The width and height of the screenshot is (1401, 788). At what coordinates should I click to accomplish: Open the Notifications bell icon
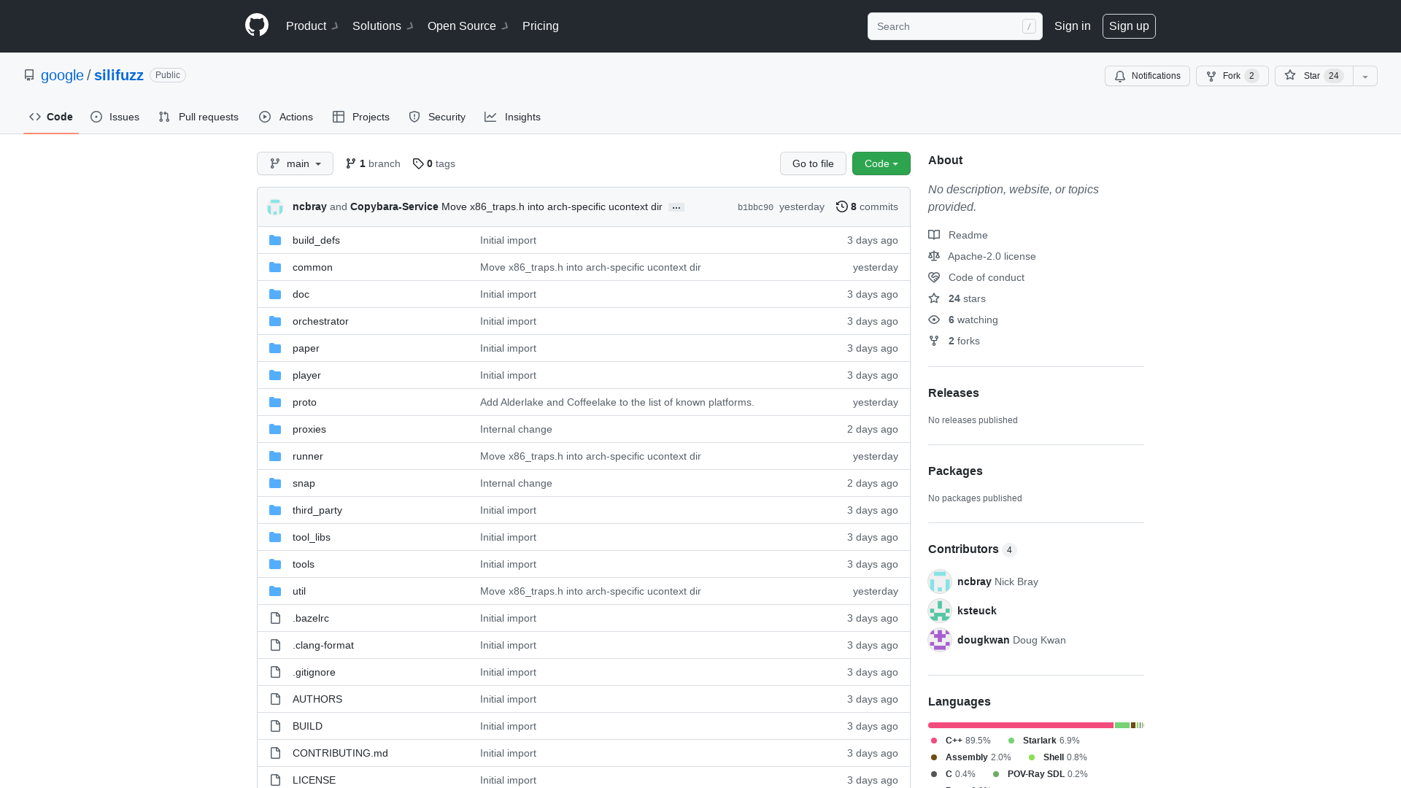pos(1119,76)
